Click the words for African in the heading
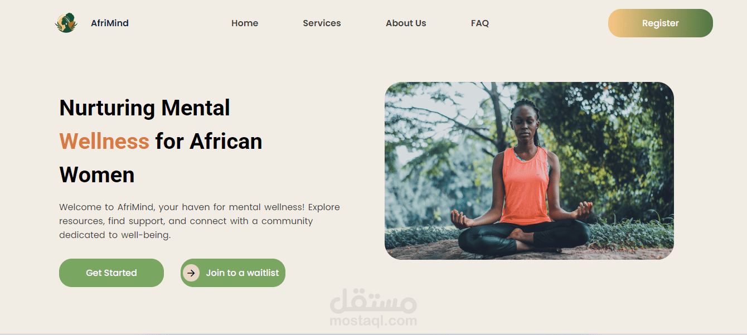Screen dimensions: 747x335 pyautogui.click(x=209, y=141)
